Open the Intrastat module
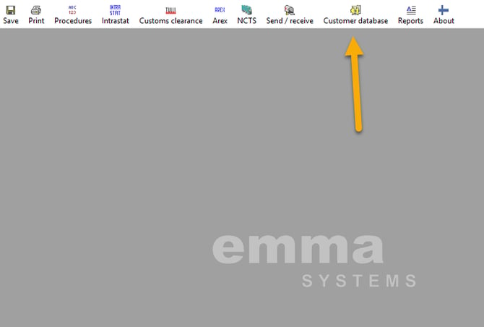 (115, 14)
